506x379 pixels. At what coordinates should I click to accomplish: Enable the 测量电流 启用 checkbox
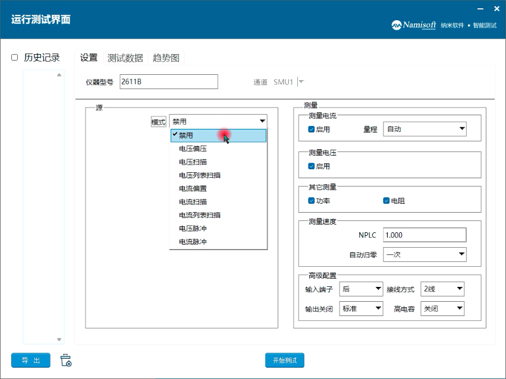tap(311, 130)
